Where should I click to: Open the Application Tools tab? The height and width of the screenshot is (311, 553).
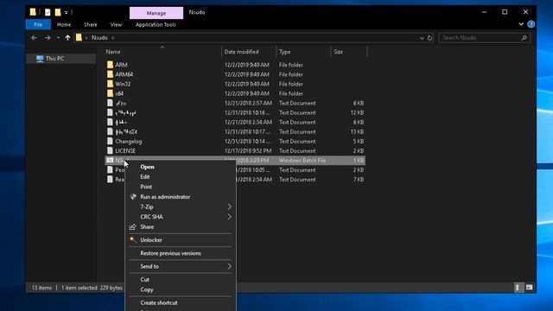156,25
